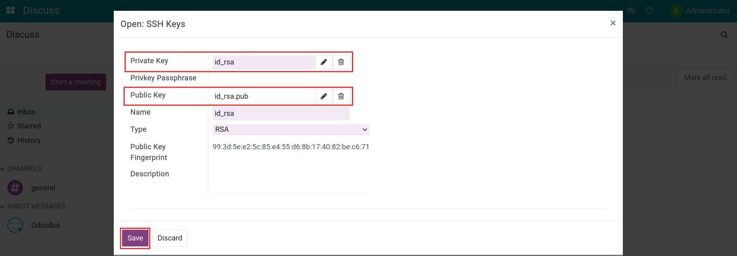The width and height of the screenshot is (737, 256).
Task: Edit the Public Key file with pencil icon
Action: click(324, 96)
